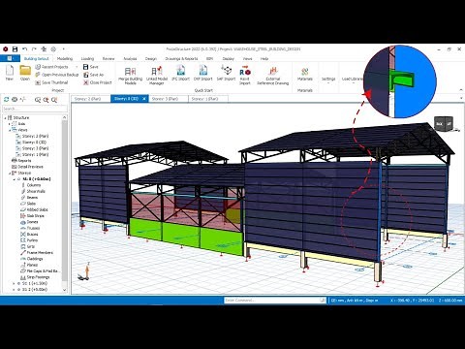Click the Redo arrow in quick access toolbar
This screenshot has height=349, width=465.
(x=34, y=49)
